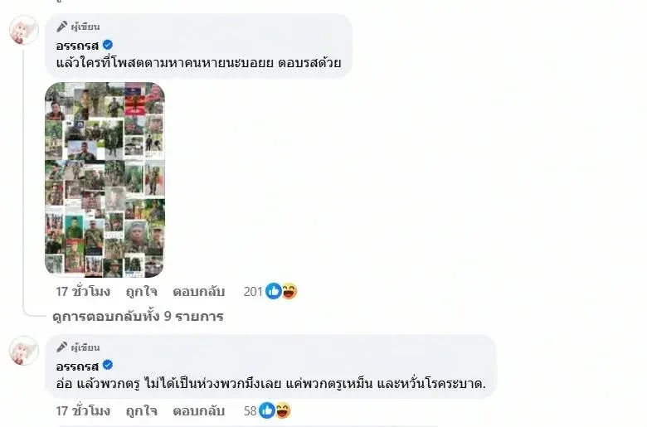Open the 17 ชั่วโมง timestamp of second comment
The height and width of the screenshot is (427, 647).
(83, 411)
